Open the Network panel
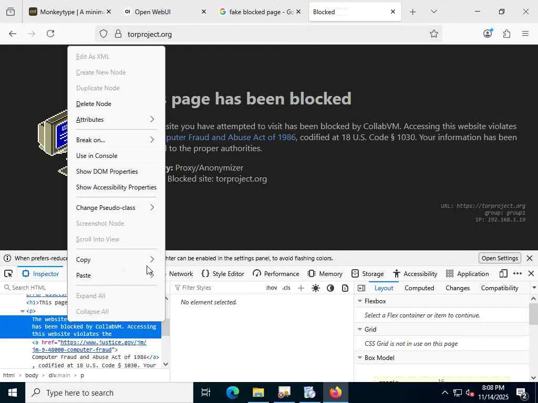Screen dimensions: 538x403 (181, 274)
